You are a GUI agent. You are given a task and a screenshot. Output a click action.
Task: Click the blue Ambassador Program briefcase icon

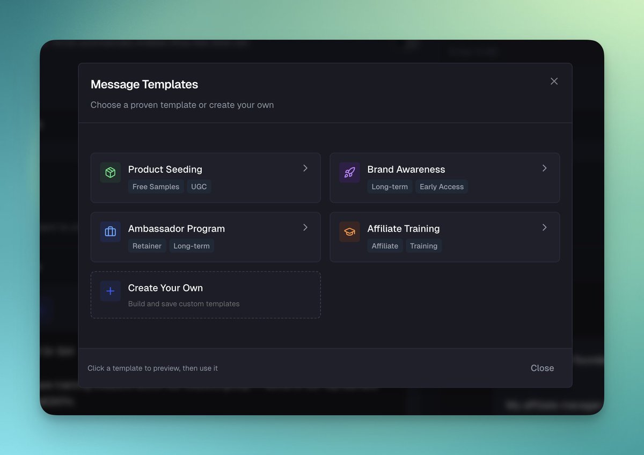[110, 232]
